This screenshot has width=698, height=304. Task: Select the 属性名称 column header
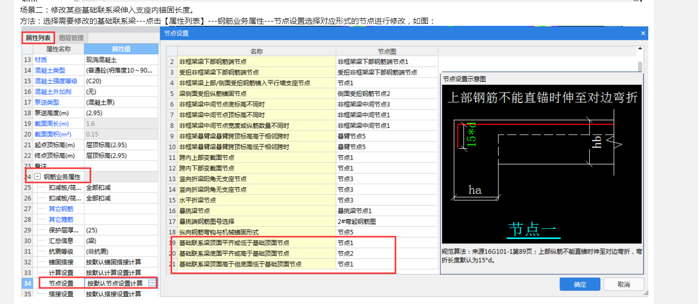tap(59, 49)
